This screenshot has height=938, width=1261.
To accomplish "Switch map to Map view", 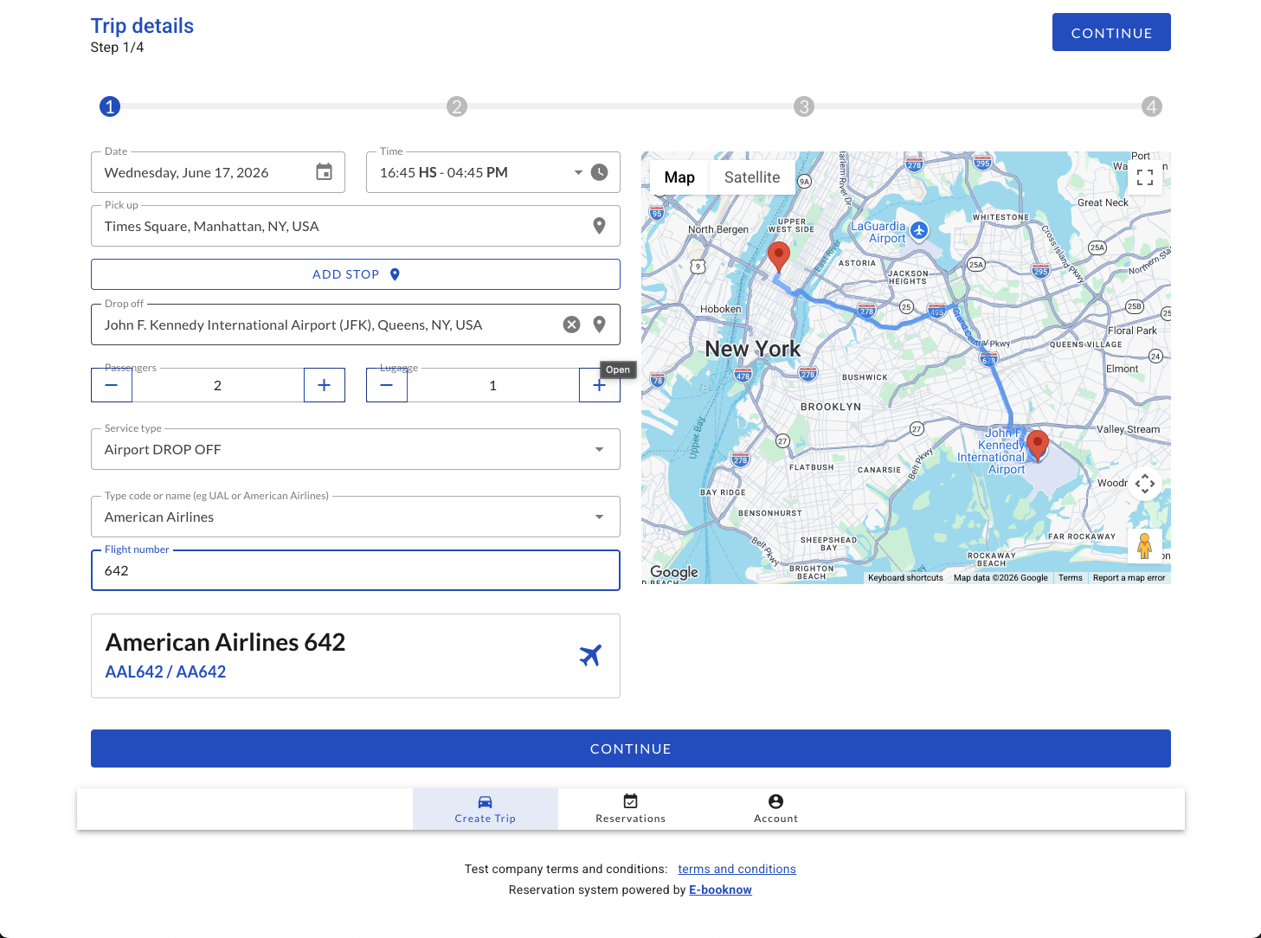I will [x=679, y=177].
